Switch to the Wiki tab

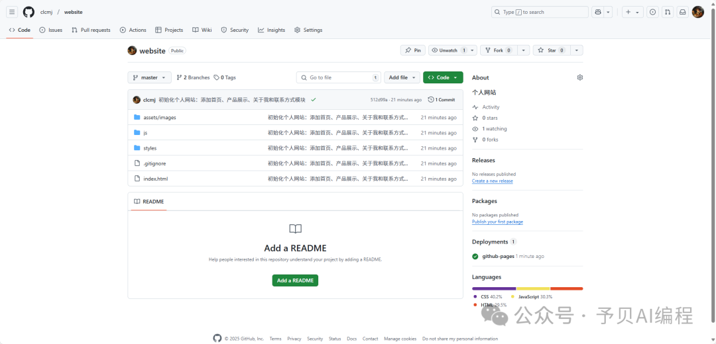click(x=202, y=30)
